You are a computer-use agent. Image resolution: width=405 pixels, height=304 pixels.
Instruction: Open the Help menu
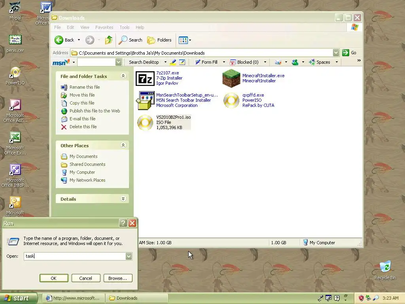(140, 27)
